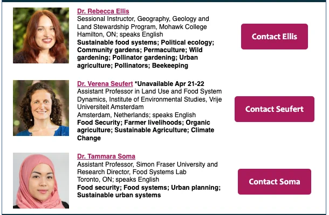The image size is (329, 215).
Task: Click Ellis's 'Sustainable food systems' expertise text
Action: [x=117, y=42]
